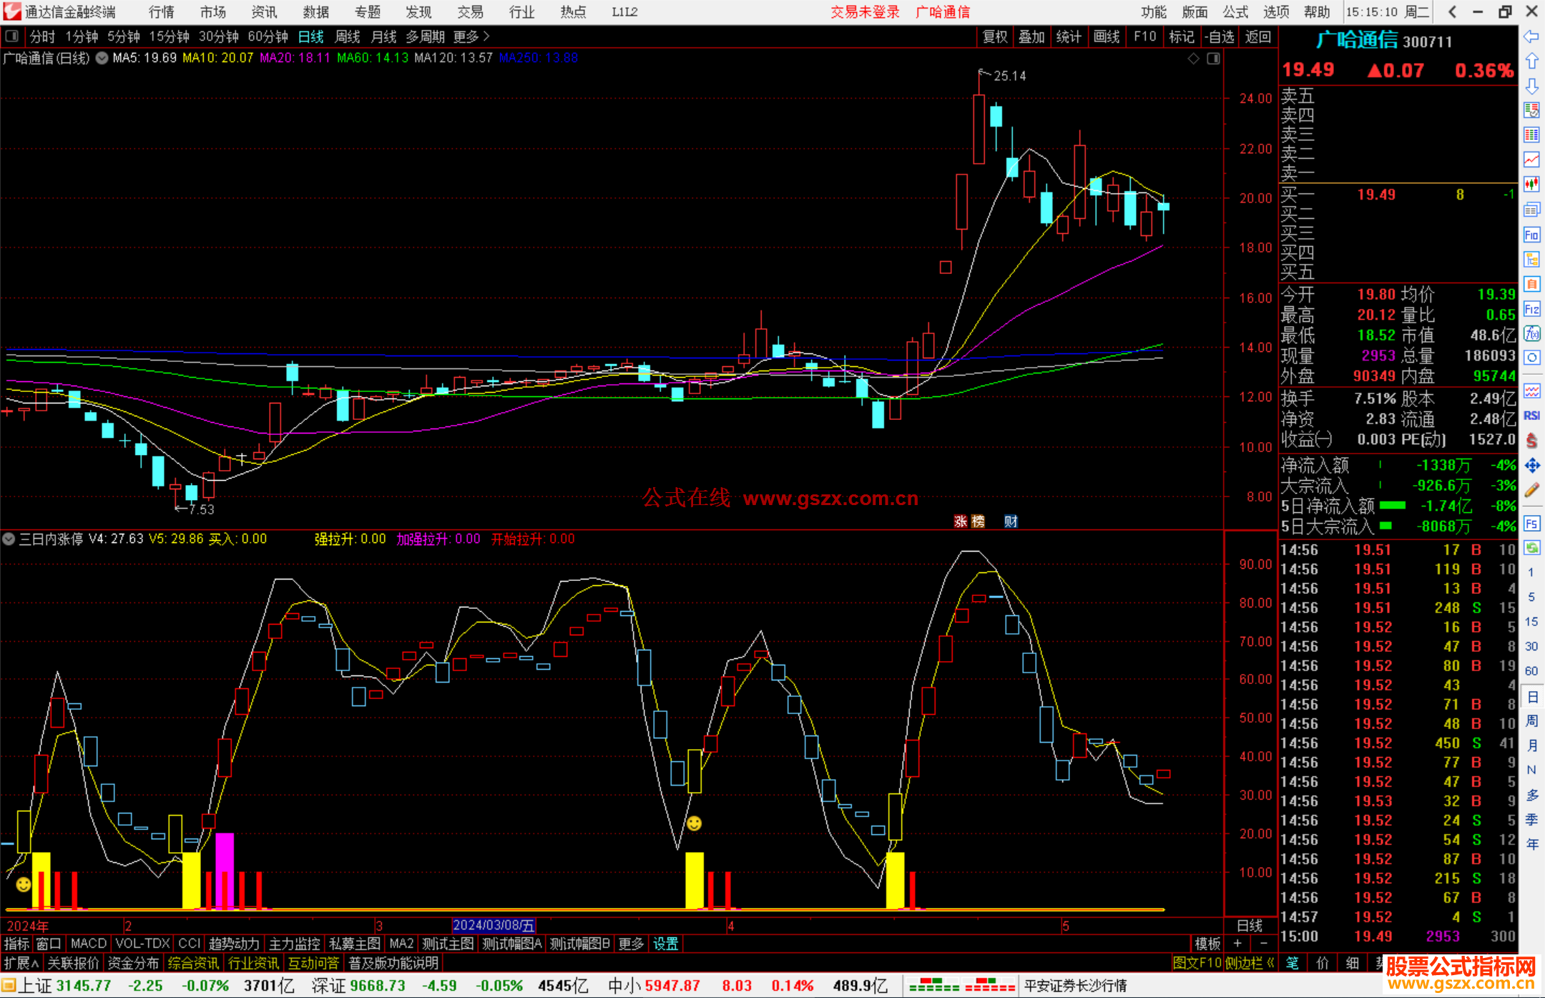This screenshot has width=1545, height=998.
Task: Click the blue left-arrow back icon
Action: pyautogui.click(x=1531, y=36)
